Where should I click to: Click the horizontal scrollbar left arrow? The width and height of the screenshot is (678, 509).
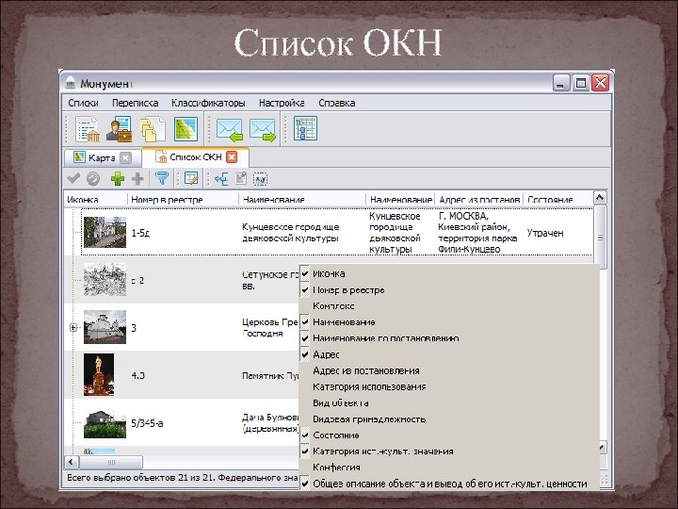click(72, 462)
